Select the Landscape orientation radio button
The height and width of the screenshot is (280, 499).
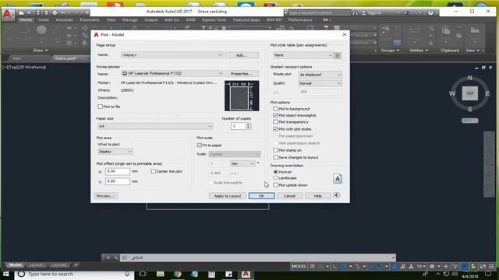point(275,178)
